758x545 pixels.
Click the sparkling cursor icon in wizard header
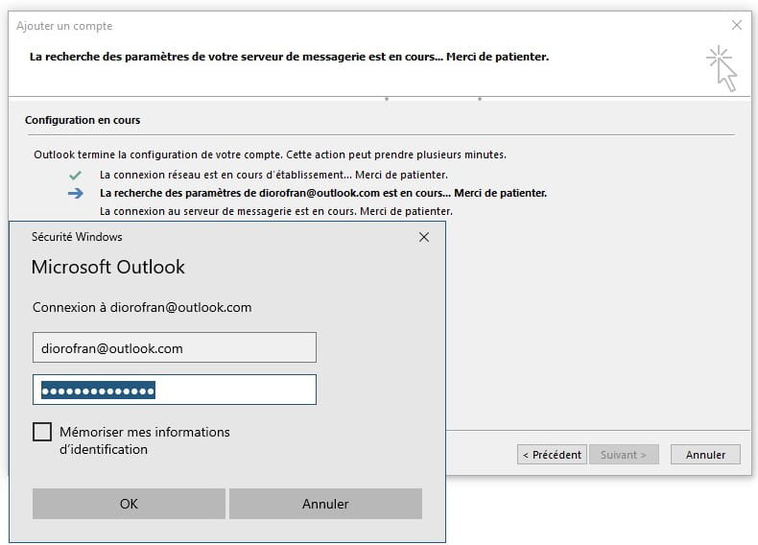click(722, 68)
